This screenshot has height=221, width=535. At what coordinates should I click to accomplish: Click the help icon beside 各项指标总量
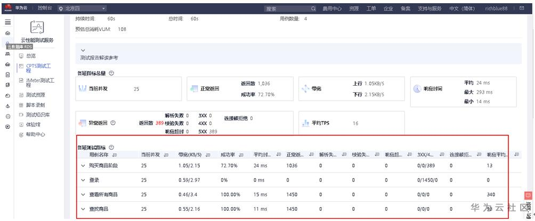[x=111, y=73]
